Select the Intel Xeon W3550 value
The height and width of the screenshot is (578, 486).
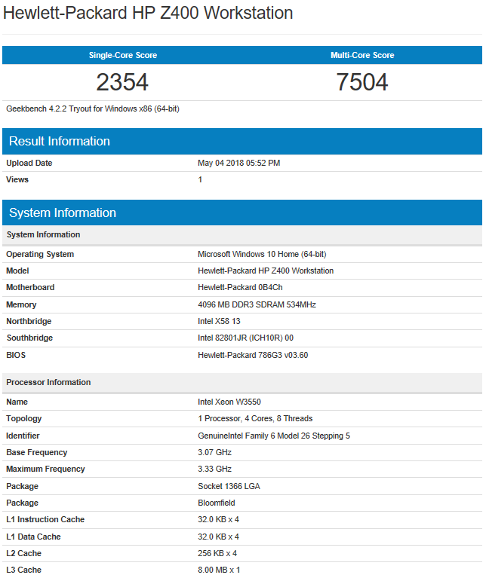[229, 402]
